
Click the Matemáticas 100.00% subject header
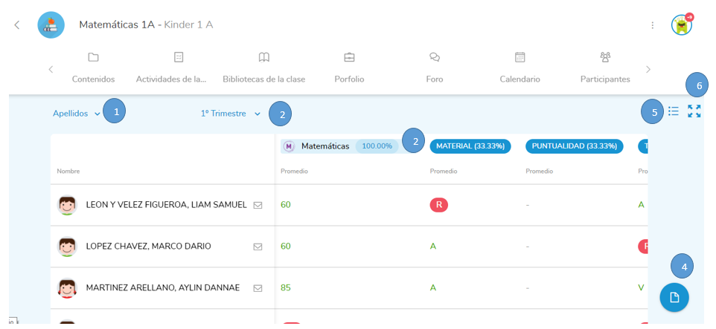pos(339,146)
